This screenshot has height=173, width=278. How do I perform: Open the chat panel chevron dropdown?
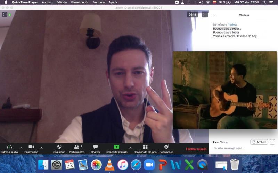pyautogui.click(x=214, y=15)
